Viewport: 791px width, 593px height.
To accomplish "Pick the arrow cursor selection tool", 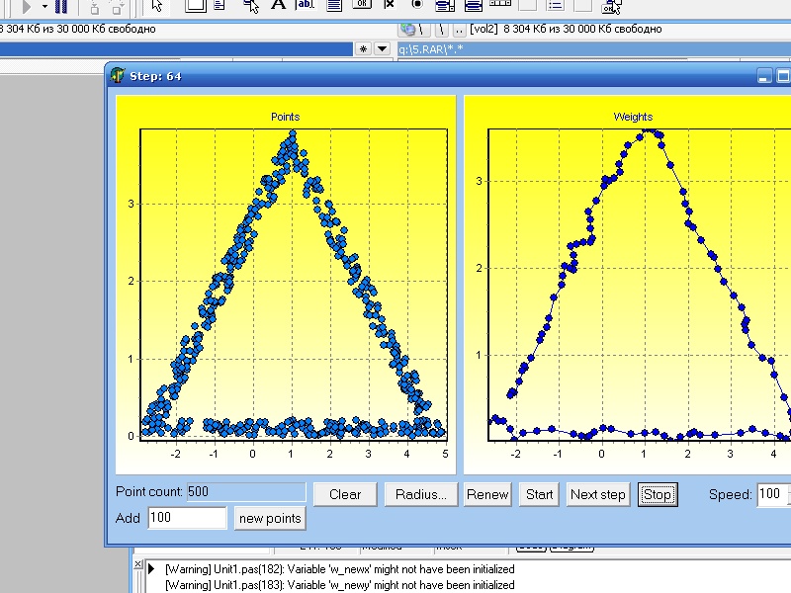I will pos(156,6).
